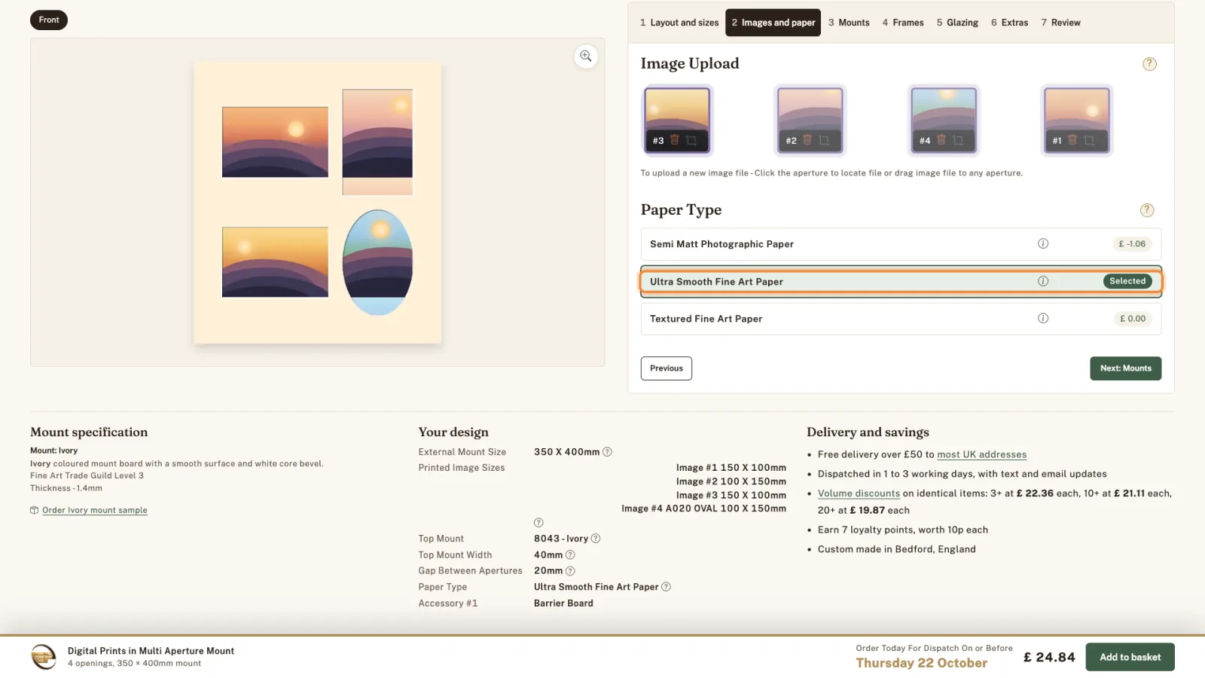Viewport: 1205px width, 678px height.
Task: Show info for Textured Fine Art Paper
Action: click(1043, 318)
